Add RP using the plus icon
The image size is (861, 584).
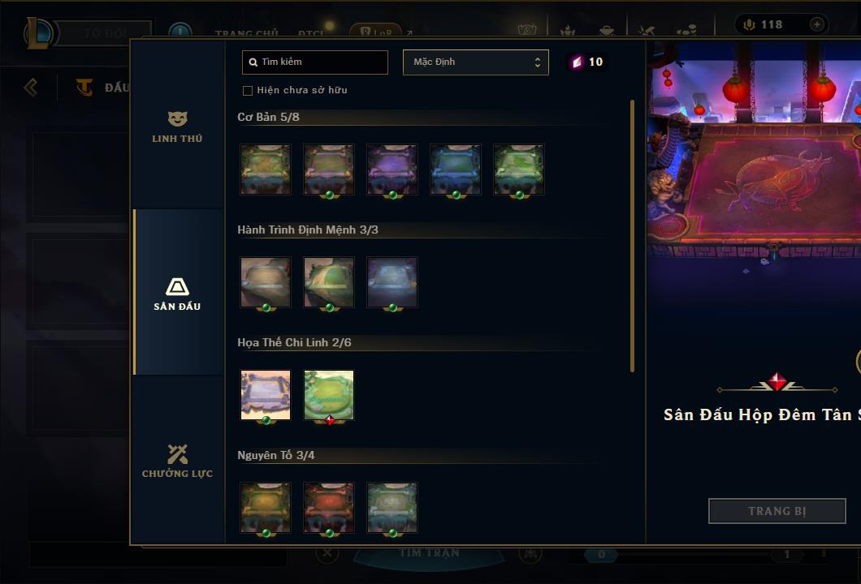pos(816,24)
